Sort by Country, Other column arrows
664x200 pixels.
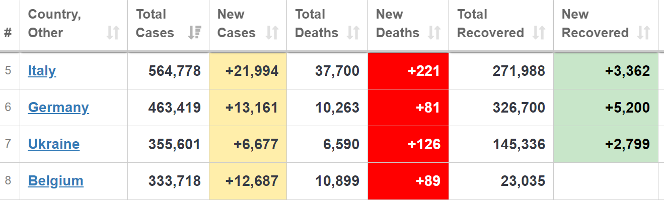[113, 33]
